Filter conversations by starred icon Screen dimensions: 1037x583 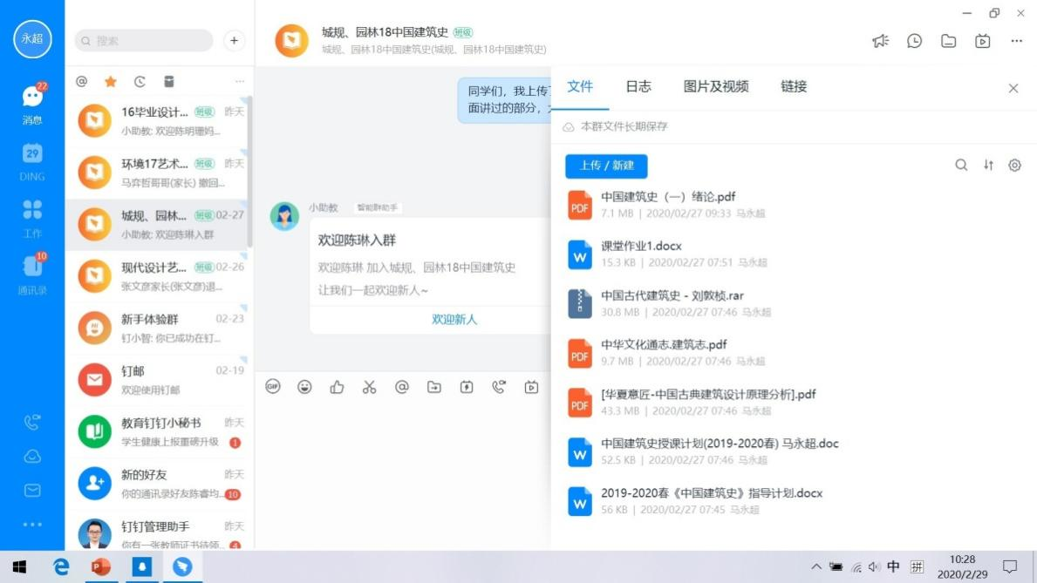click(111, 82)
